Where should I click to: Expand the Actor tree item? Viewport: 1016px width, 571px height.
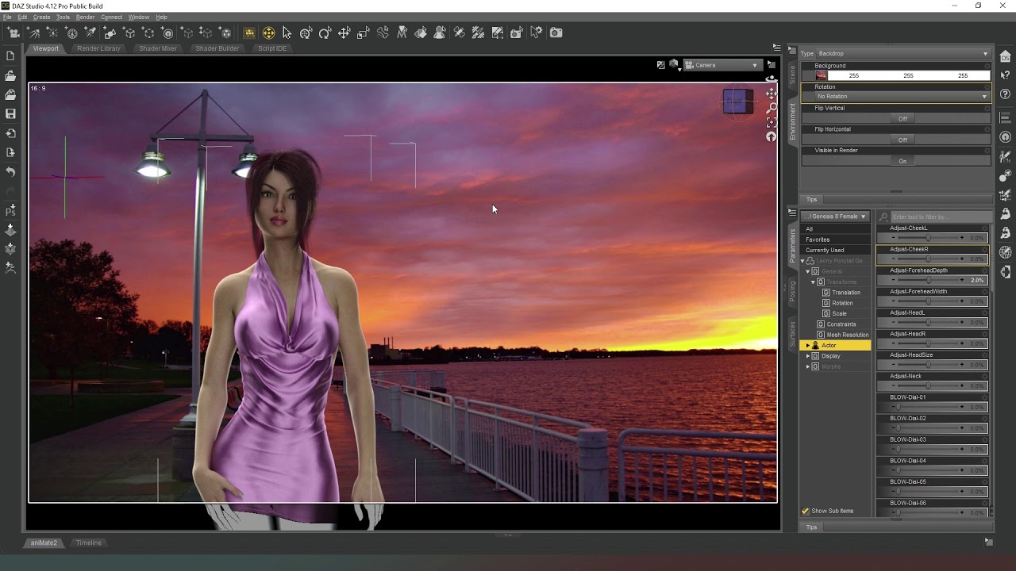808,346
